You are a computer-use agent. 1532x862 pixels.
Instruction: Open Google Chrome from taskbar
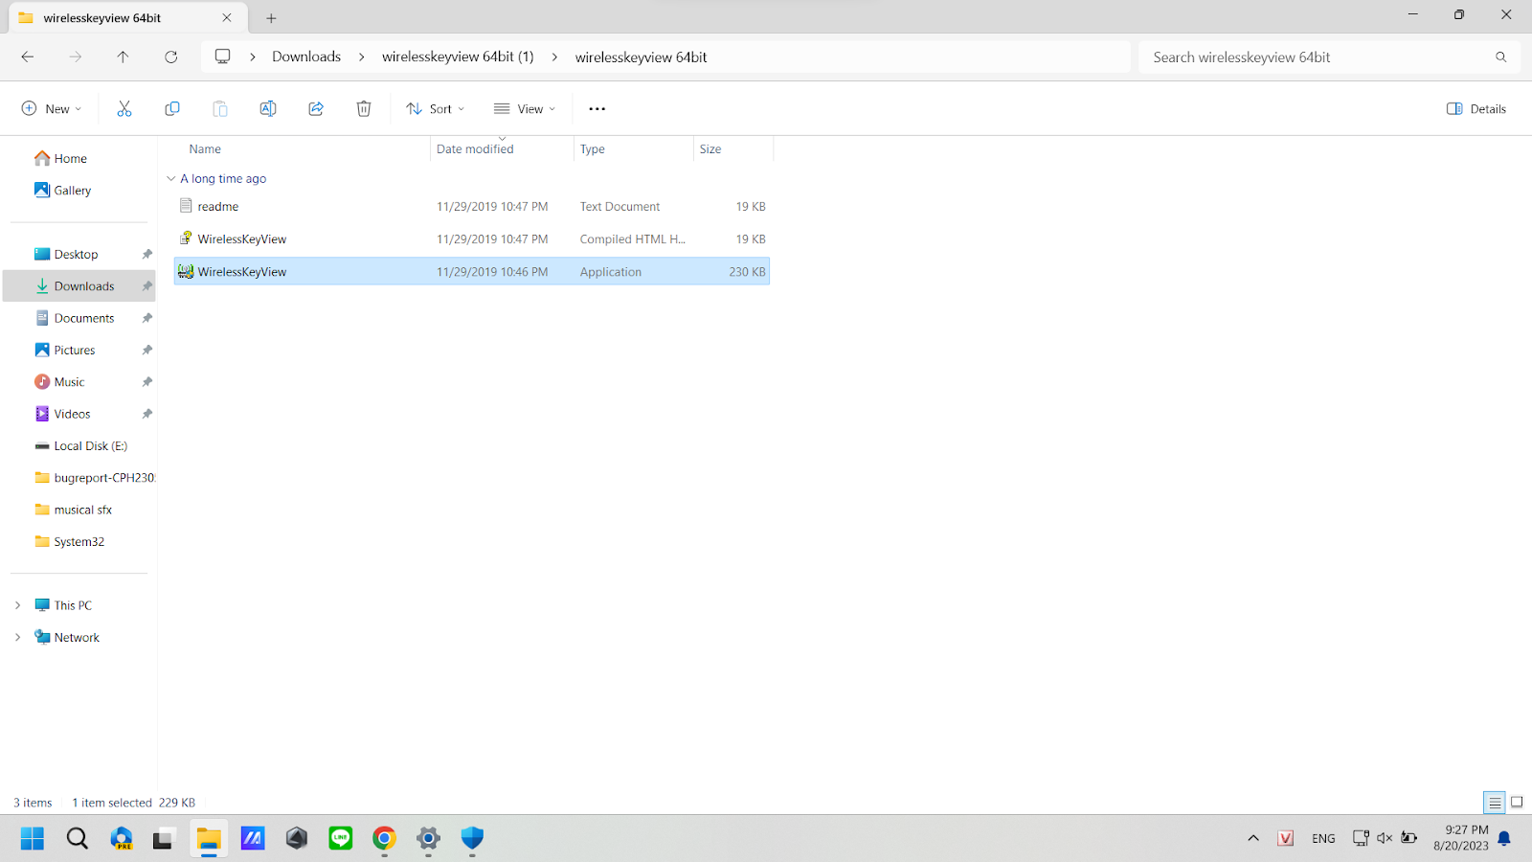pos(384,839)
